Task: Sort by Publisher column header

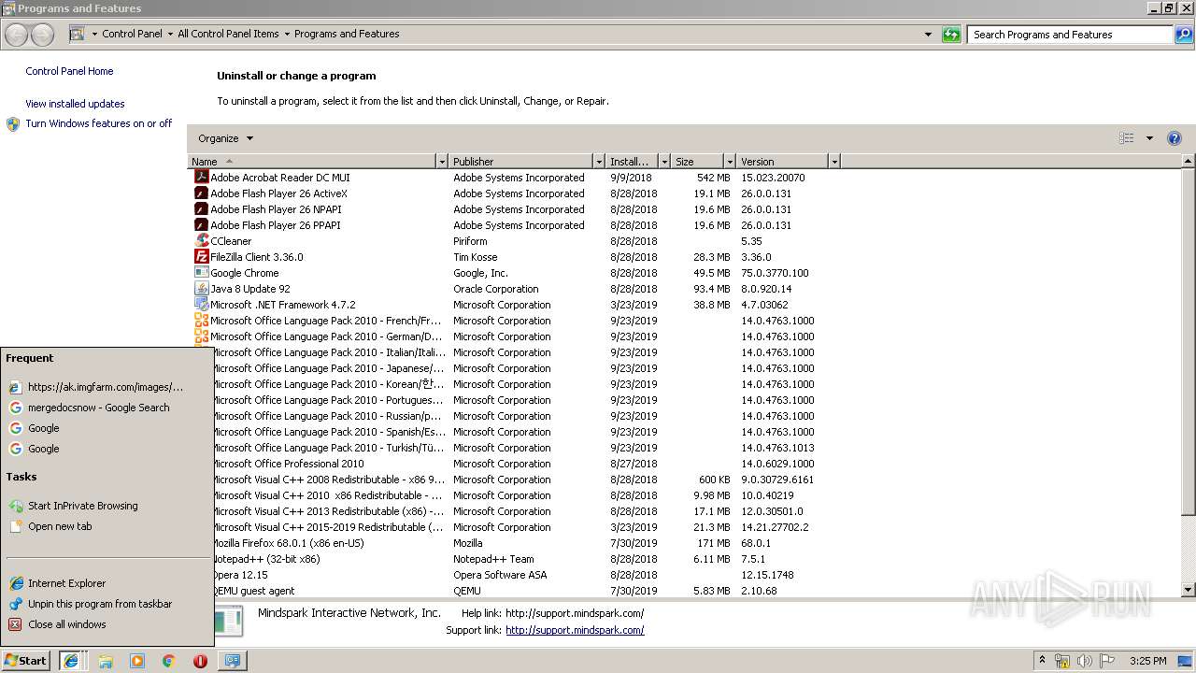Action: [521, 162]
